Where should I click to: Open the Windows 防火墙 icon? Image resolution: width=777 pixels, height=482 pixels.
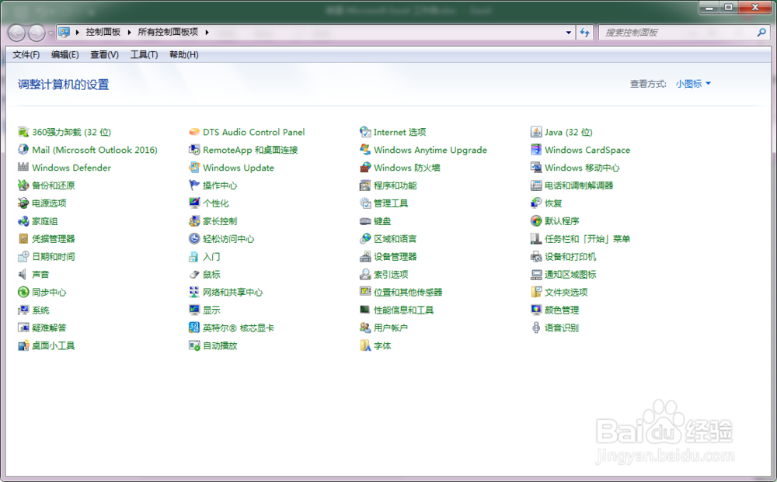tap(365, 168)
